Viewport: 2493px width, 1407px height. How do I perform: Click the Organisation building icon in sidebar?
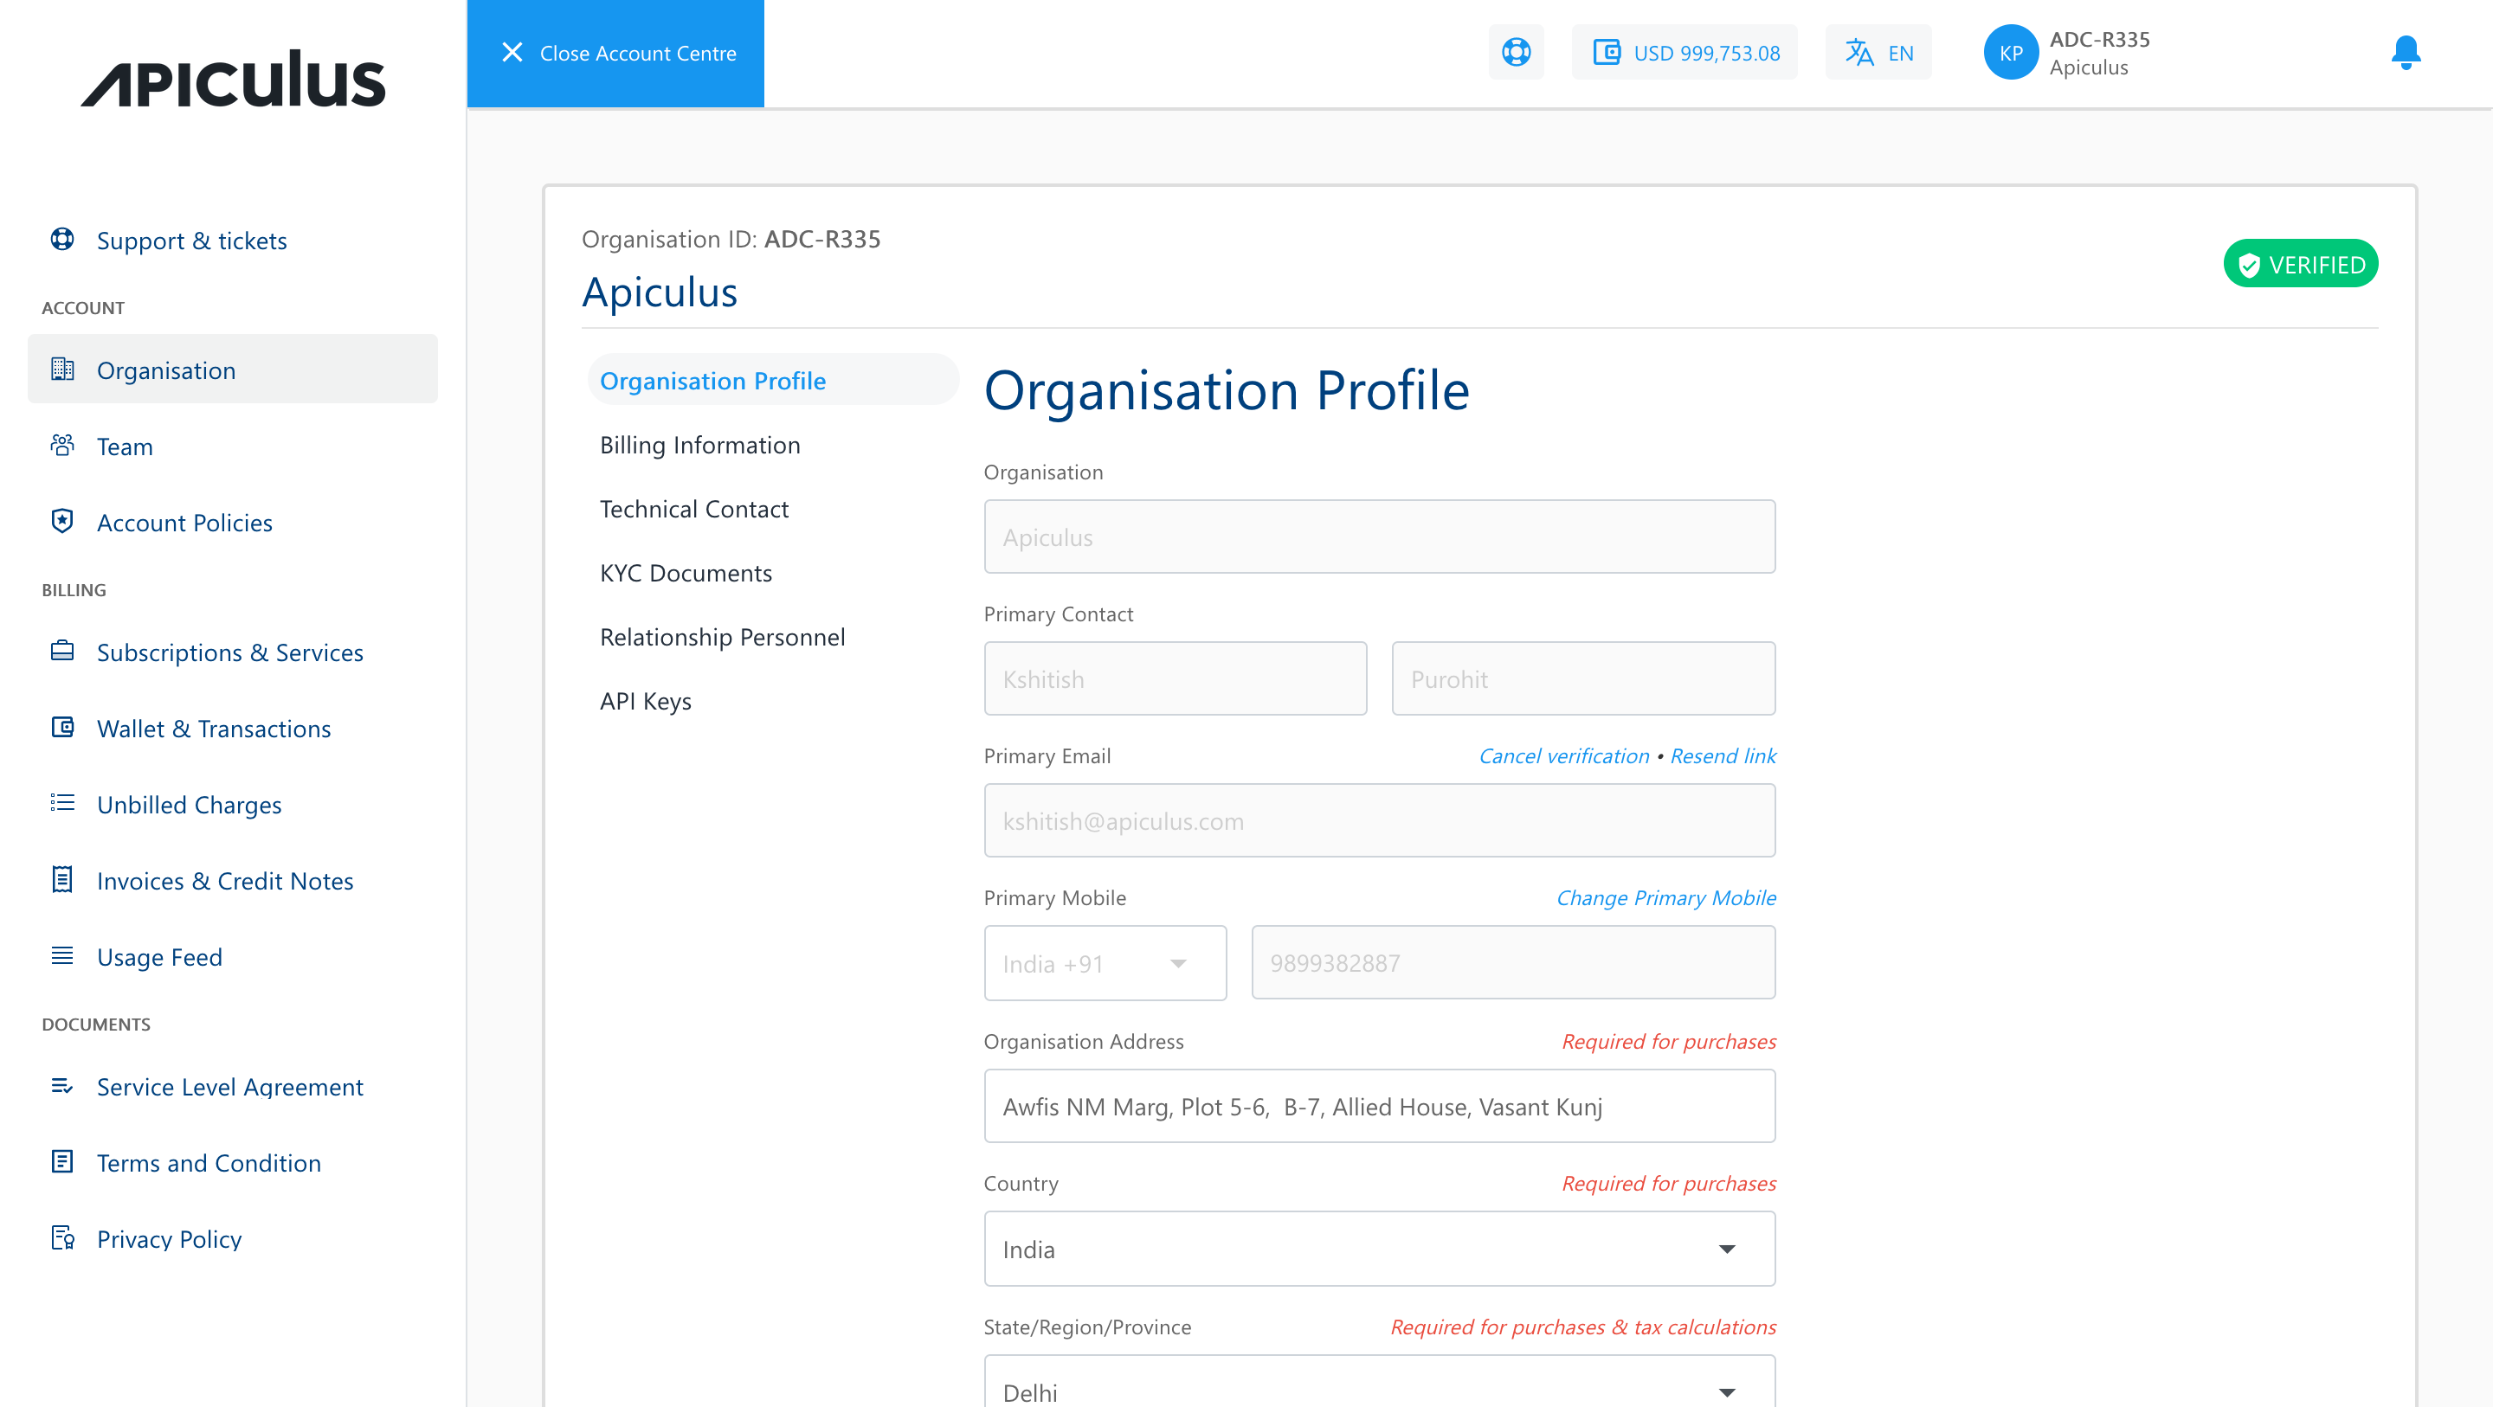(62, 369)
